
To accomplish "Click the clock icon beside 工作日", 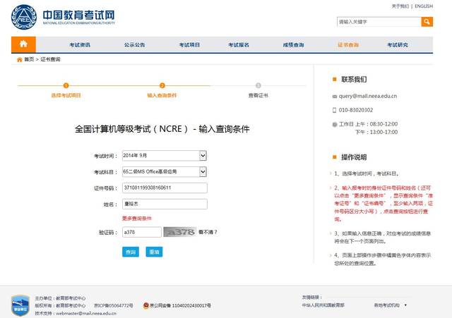I will click(x=335, y=124).
